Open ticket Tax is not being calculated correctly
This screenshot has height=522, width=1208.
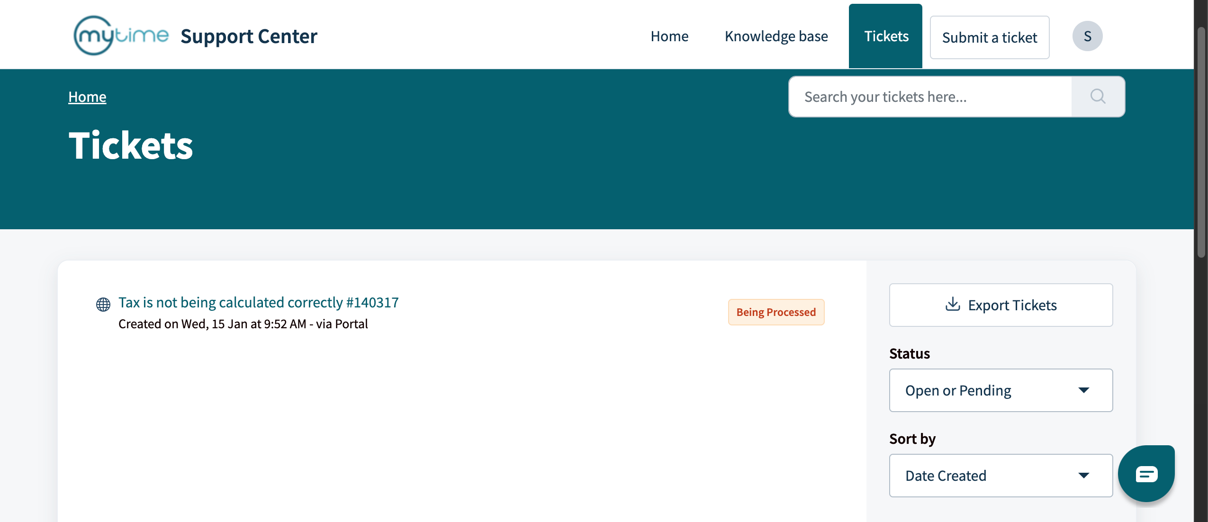pyautogui.click(x=258, y=302)
